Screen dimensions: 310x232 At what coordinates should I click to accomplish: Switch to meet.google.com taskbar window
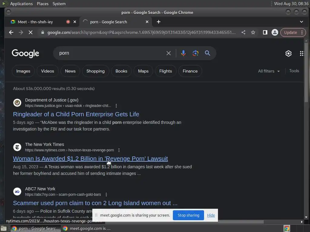[x=87, y=228]
